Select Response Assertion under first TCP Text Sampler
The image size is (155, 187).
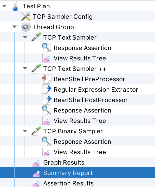pos(82,48)
